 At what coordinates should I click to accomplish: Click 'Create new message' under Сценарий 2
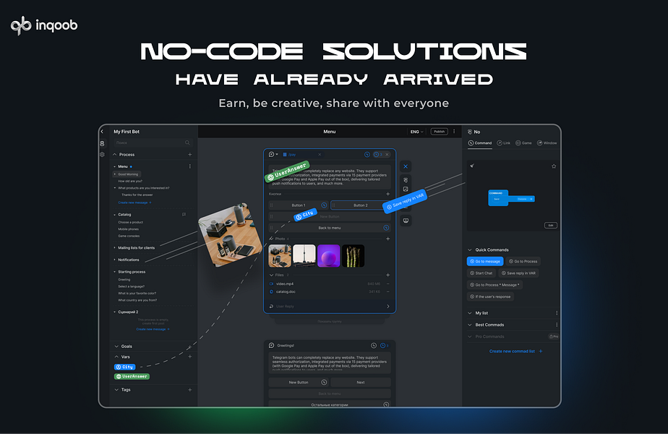(153, 329)
